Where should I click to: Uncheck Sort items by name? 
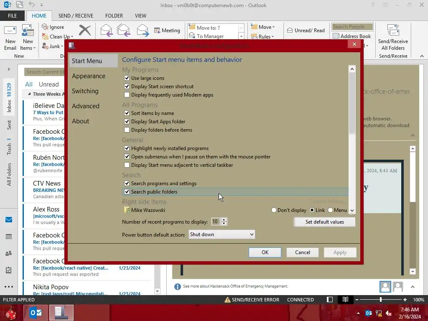(x=127, y=113)
